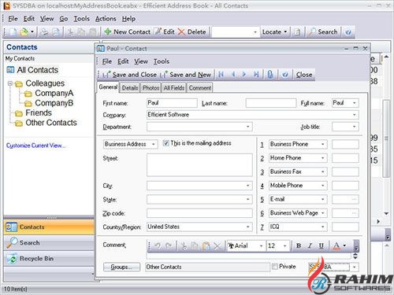Open the font color picker in comment toolbar
The width and height of the screenshot is (394, 295).
(344, 245)
